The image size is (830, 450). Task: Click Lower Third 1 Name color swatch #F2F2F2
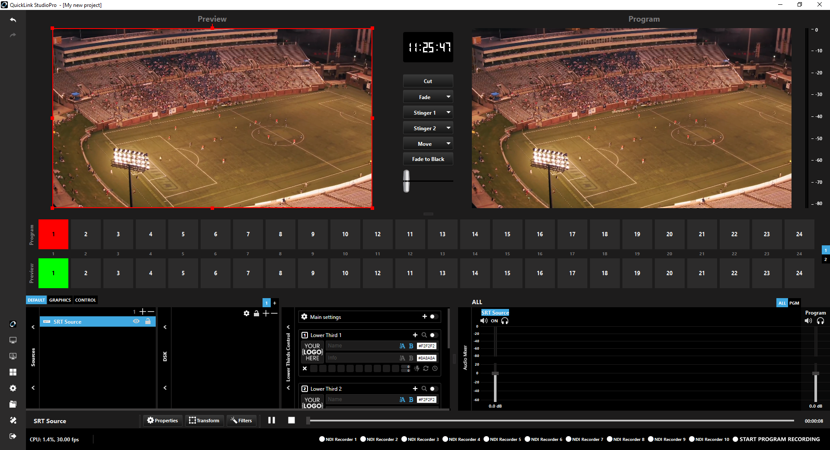pyautogui.click(x=426, y=346)
